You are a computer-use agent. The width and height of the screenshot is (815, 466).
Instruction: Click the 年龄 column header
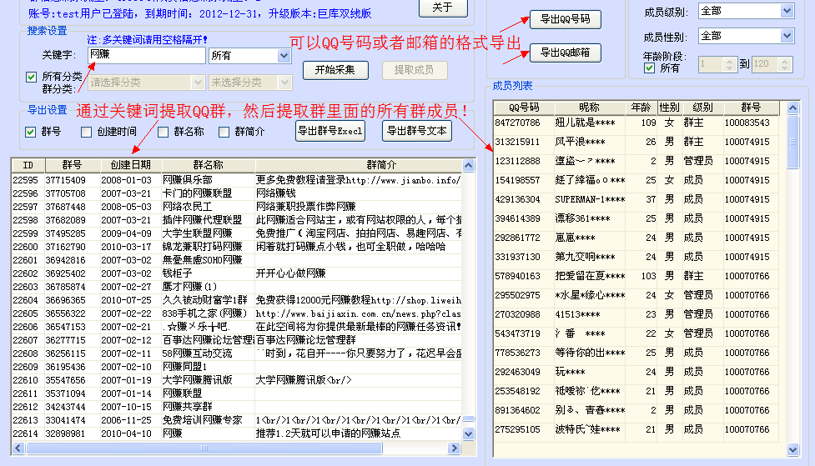coord(641,108)
